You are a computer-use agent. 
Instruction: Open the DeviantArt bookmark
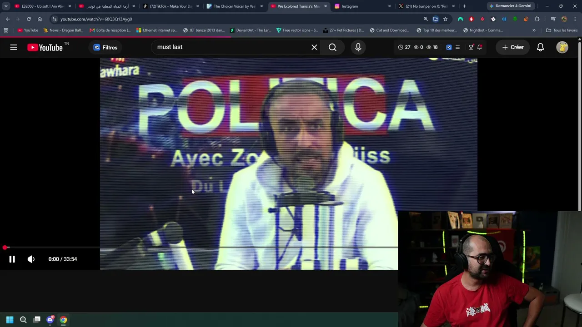coord(251,30)
